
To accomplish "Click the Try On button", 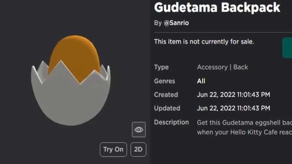I will pos(113,149).
